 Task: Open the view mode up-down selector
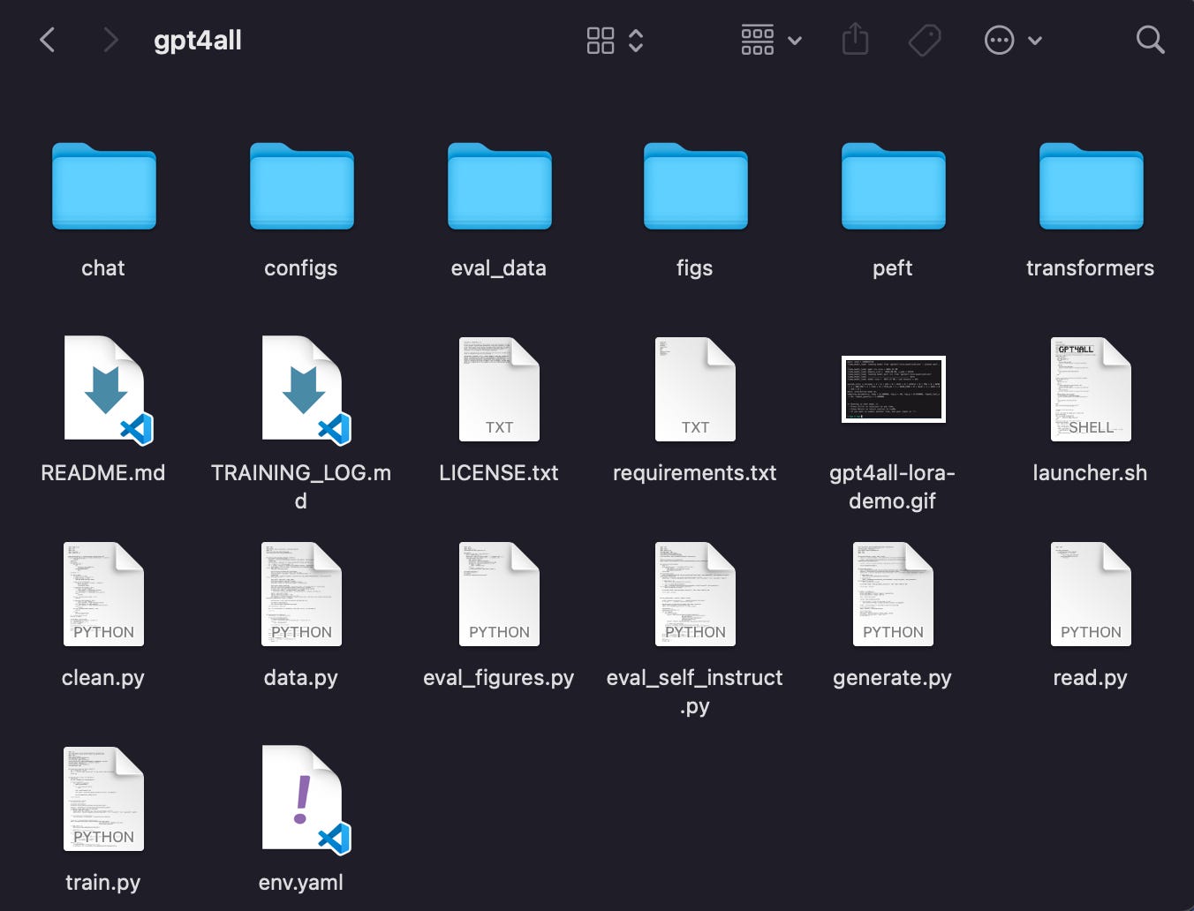click(x=636, y=40)
